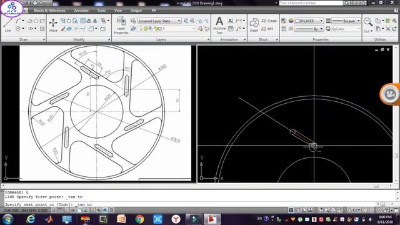Open the Match Properties tool
This screenshot has height=225, width=400.
point(283,21)
